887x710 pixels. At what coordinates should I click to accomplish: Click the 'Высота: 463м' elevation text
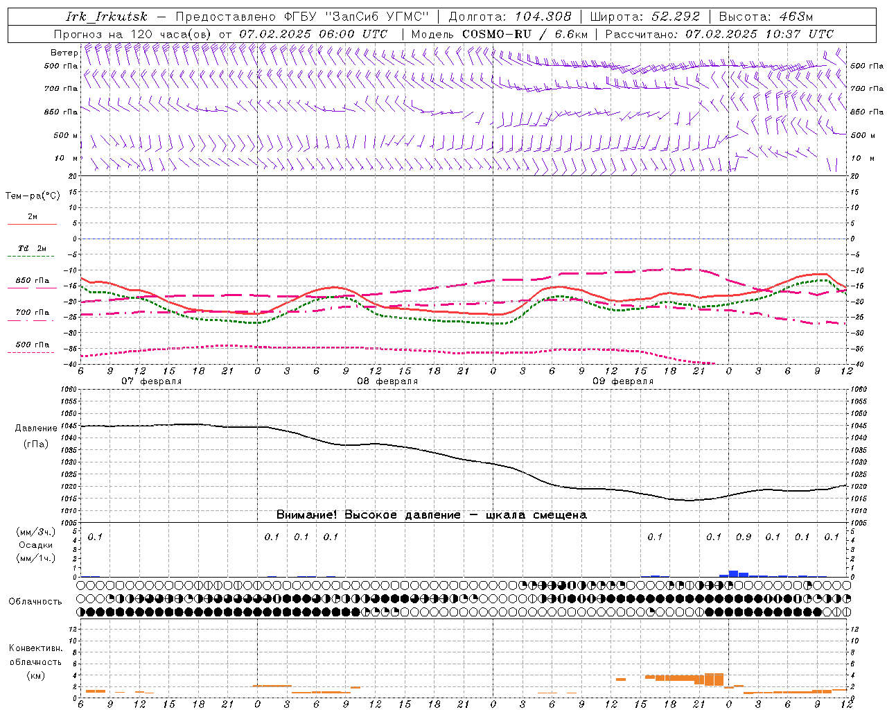766,17
